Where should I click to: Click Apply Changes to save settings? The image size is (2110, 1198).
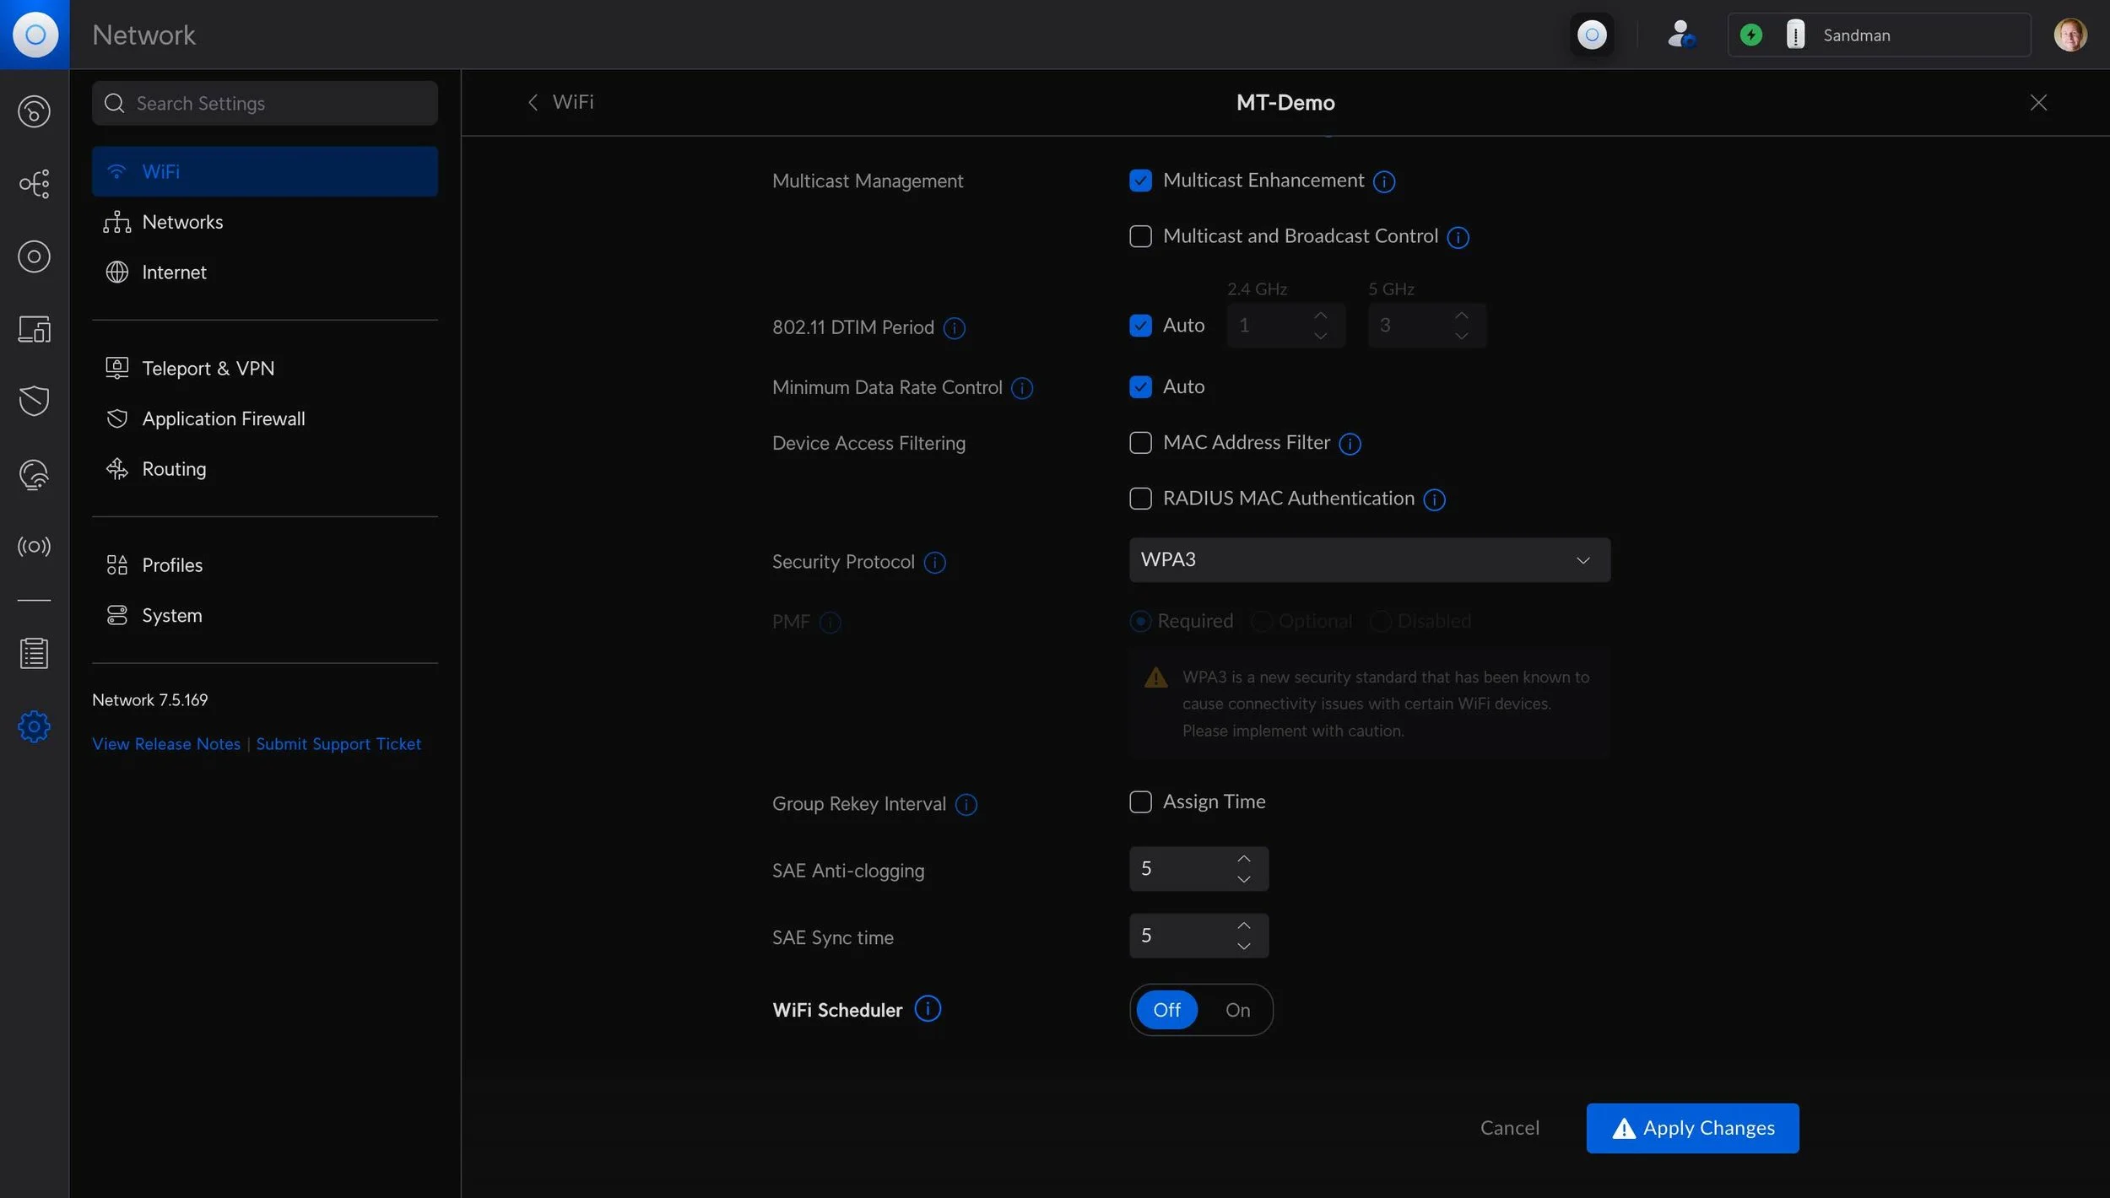pyautogui.click(x=1692, y=1128)
